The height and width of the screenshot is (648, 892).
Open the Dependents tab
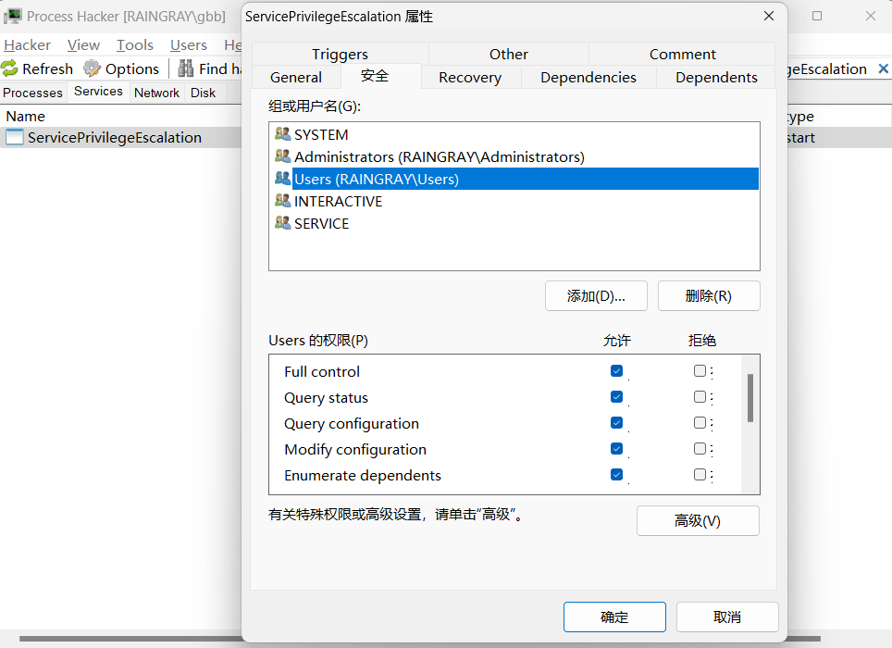coord(716,78)
